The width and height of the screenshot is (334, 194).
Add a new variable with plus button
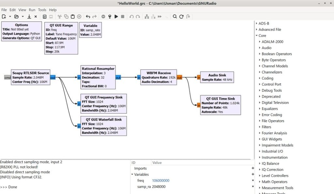[253, 174]
